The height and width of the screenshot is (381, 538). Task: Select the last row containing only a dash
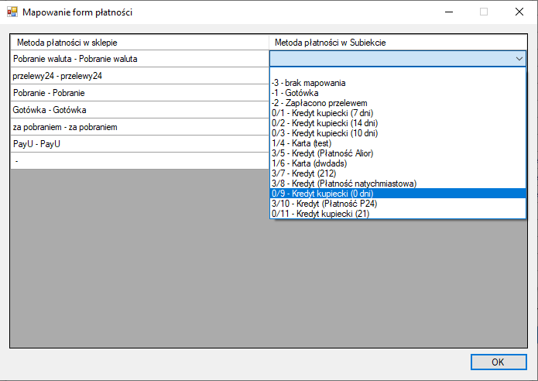(139, 160)
